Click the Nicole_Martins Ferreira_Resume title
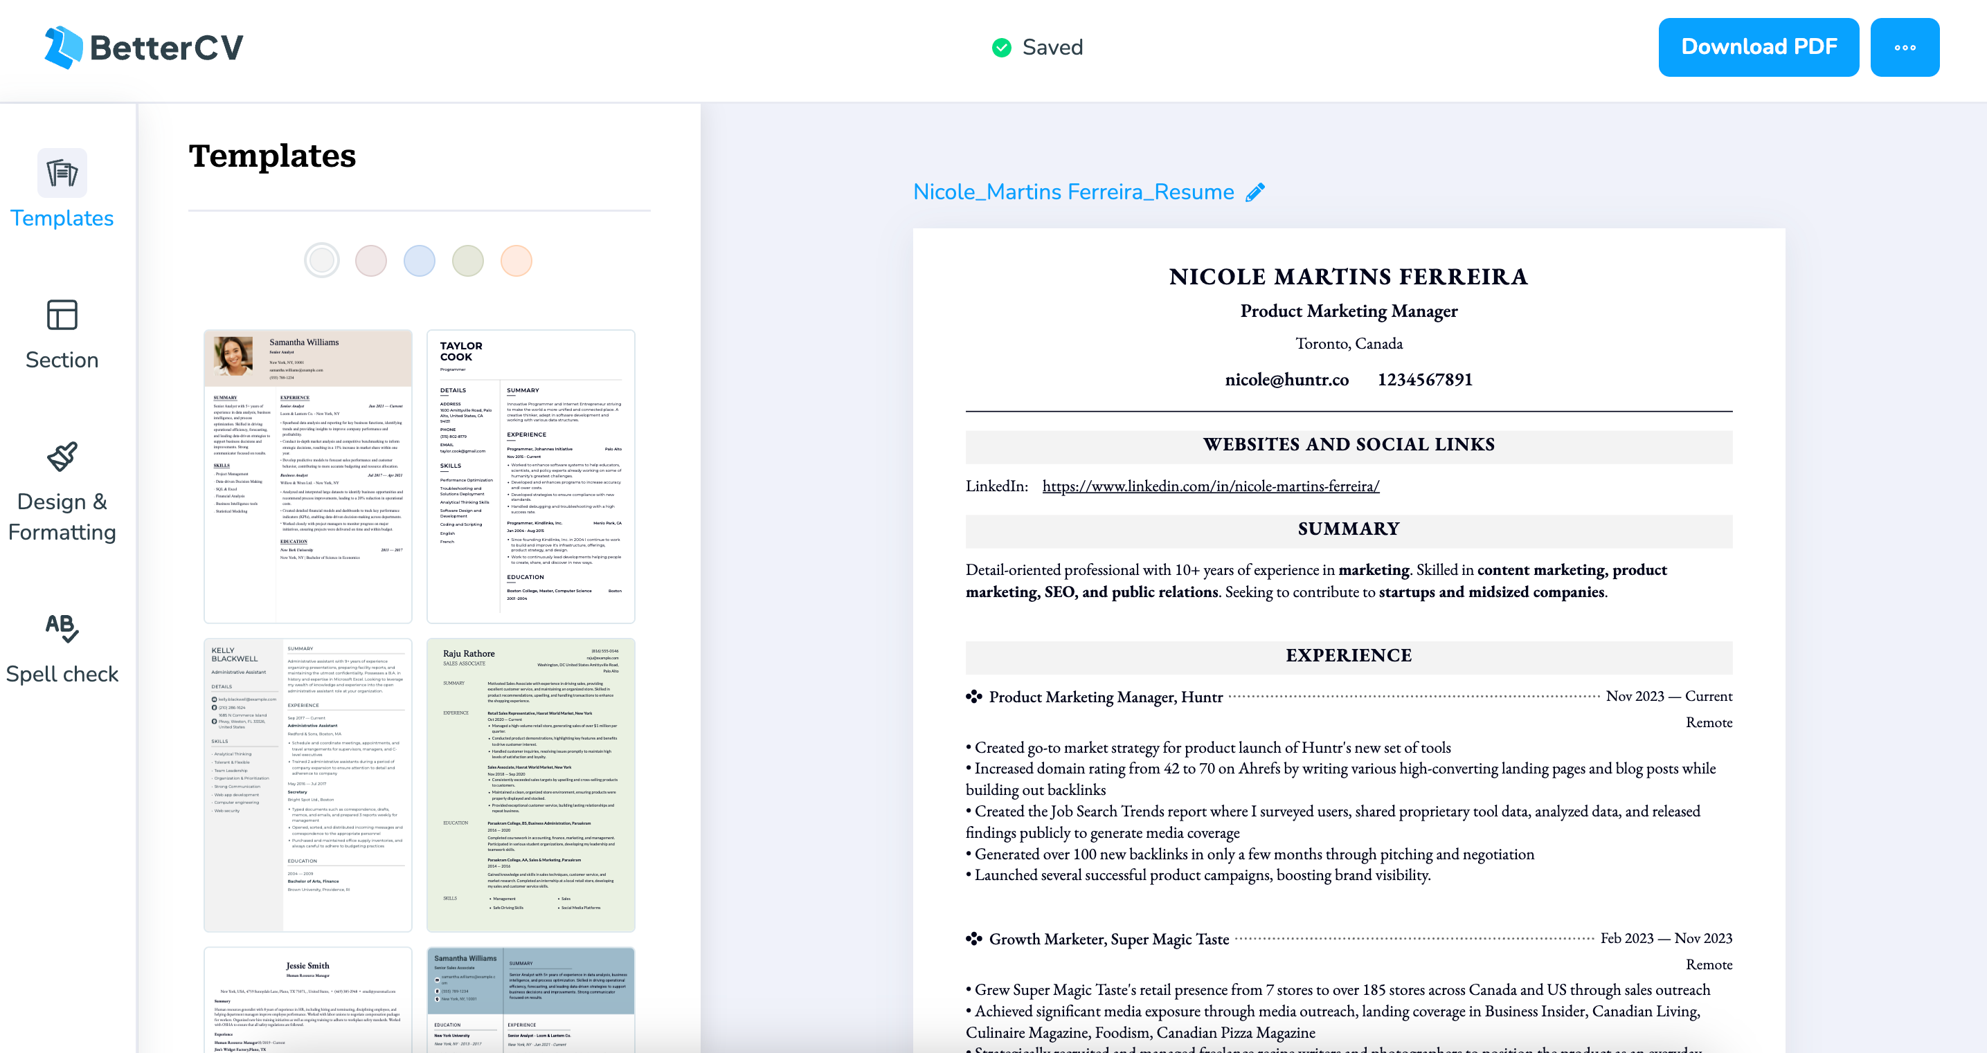 tap(1073, 192)
